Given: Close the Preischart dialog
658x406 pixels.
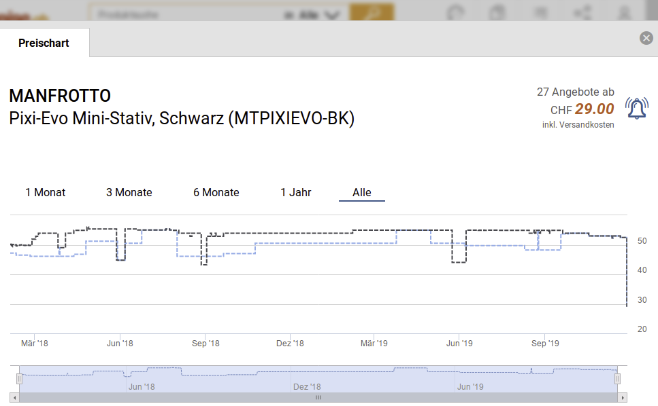Looking at the screenshot, I should [646, 38].
